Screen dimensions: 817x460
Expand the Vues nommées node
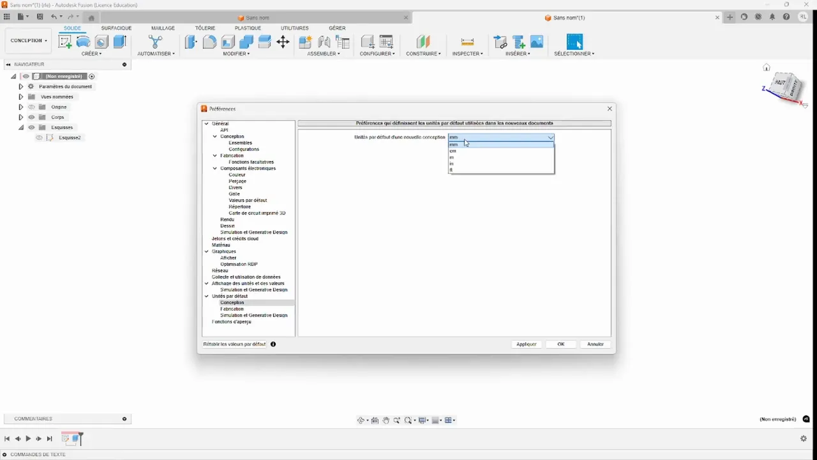(20, 97)
